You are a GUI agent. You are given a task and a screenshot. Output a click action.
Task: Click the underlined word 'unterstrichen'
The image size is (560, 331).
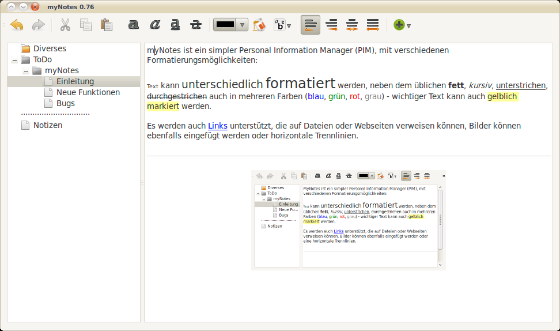[x=521, y=85]
